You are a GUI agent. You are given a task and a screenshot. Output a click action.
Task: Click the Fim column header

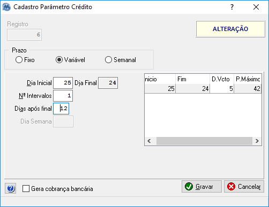pyautogui.click(x=192, y=79)
